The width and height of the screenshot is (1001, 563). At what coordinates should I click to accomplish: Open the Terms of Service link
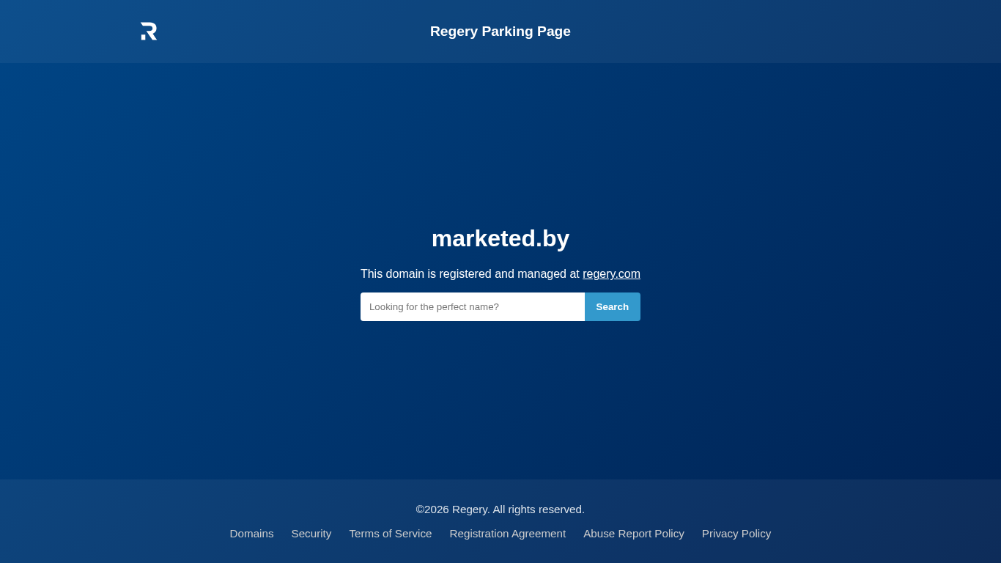click(391, 534)
